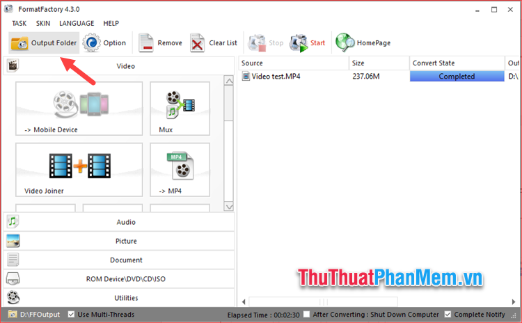Choose the Mux tool tile

tap(180, 109)
